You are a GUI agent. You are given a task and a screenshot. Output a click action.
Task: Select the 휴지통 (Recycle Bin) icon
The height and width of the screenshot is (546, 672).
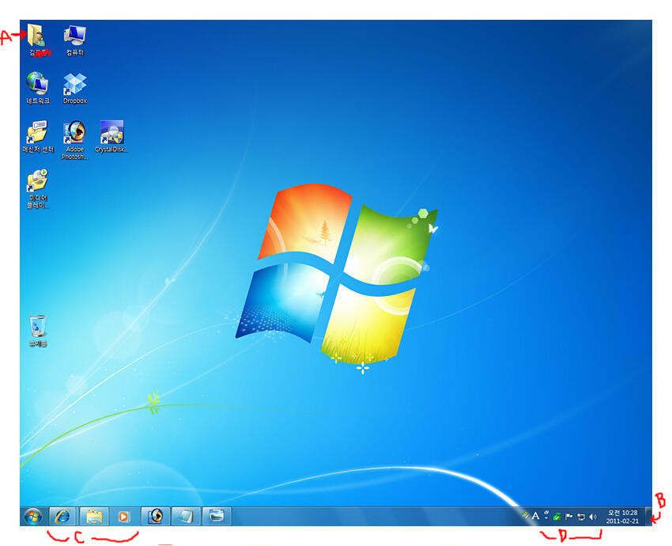[x=37, y=326]
